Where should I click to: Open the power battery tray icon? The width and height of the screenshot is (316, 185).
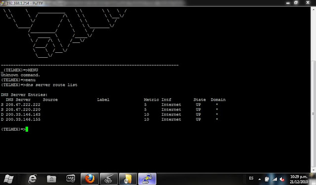(x=267, y=179)
